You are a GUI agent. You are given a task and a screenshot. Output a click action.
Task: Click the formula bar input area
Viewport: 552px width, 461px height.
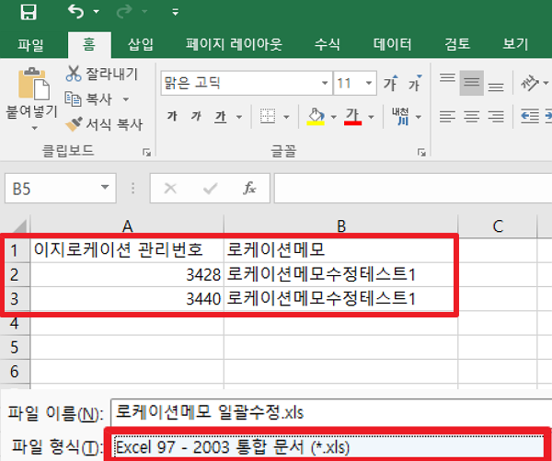(x=413, y=189)
